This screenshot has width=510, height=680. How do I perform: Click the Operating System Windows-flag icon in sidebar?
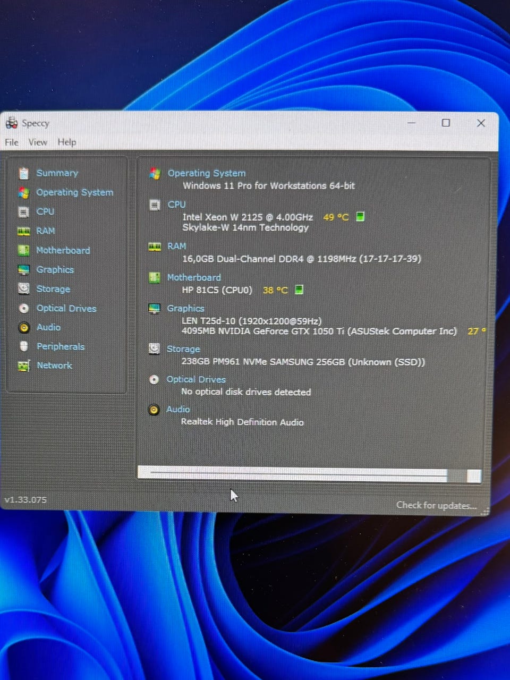[x=23, y=192]
